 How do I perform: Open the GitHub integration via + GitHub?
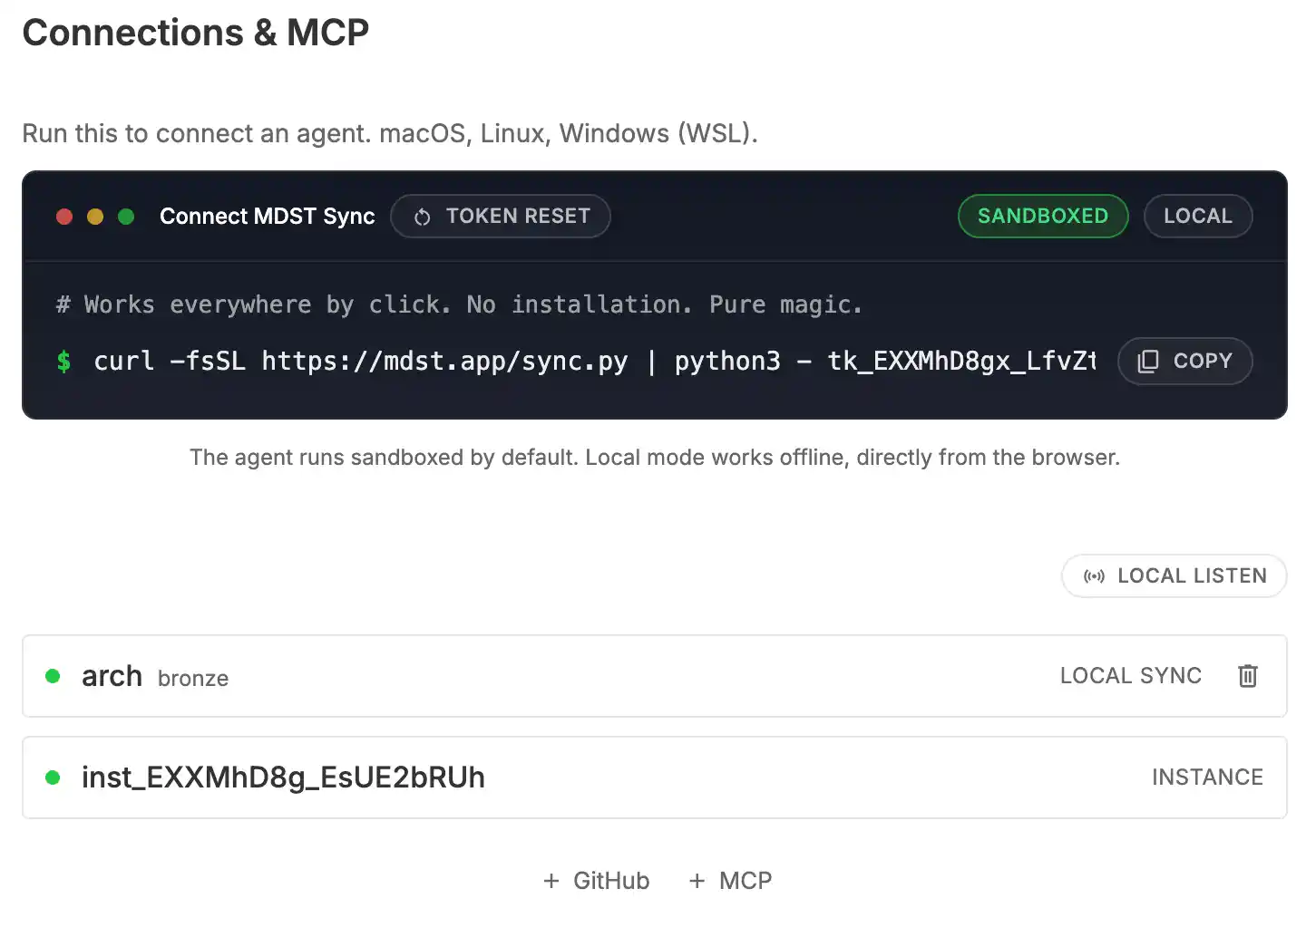[x=596, y=880]
